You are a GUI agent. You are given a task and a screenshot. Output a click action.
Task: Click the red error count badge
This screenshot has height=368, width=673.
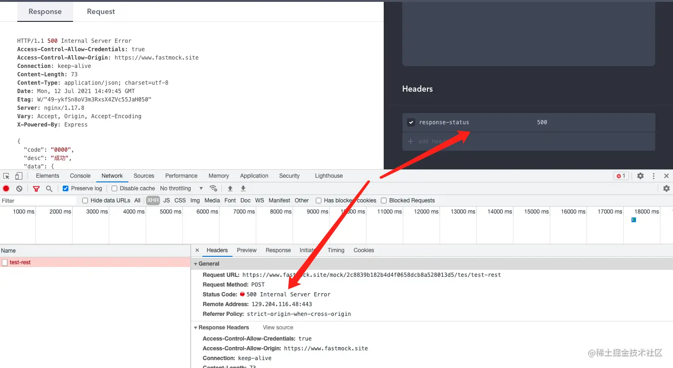(x=620, y=176)
